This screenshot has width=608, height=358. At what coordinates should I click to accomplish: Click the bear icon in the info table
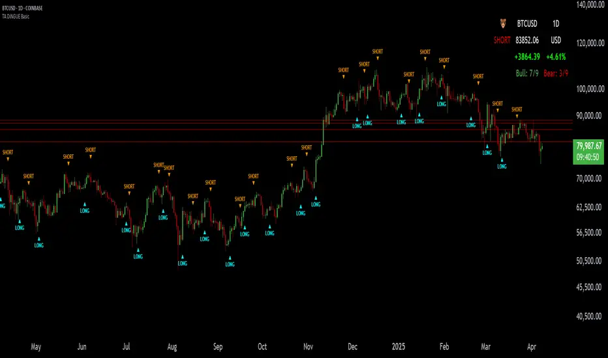pyautogui.click(x=503, y=23)
